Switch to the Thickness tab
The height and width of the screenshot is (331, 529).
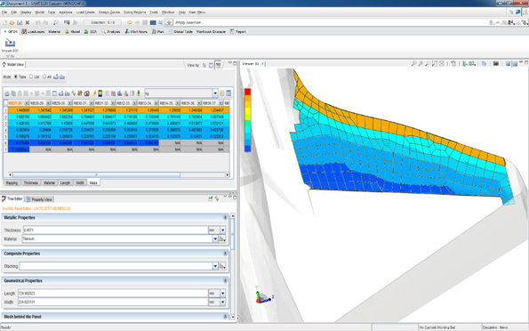pyautogui.click(x=31, y=182)
